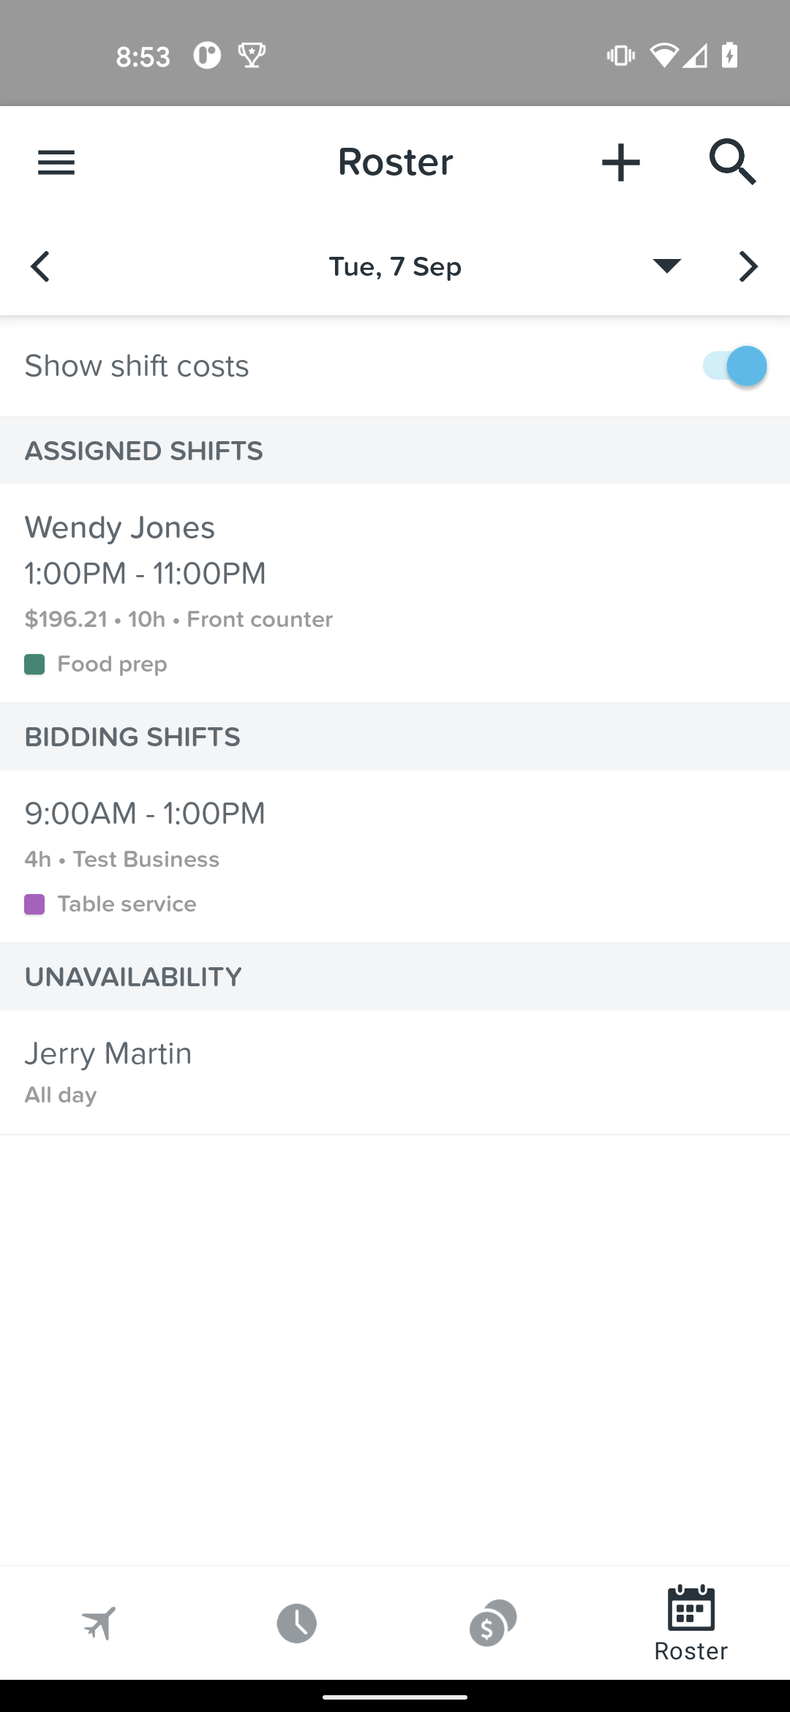The height and width of the screenshot is (1712, 790).
Task: Click the purple Table service color square
Action: 34,904
